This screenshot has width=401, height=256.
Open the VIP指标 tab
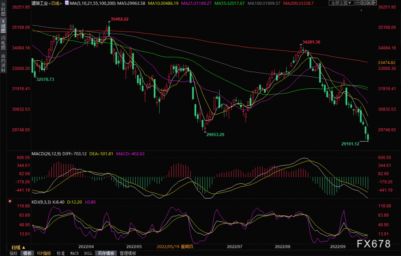pyautogui.click(x=44, y=253)
